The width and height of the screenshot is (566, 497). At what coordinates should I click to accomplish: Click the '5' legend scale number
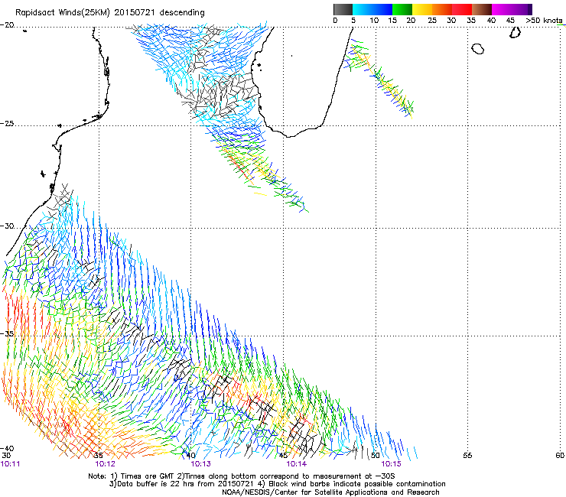353,21
